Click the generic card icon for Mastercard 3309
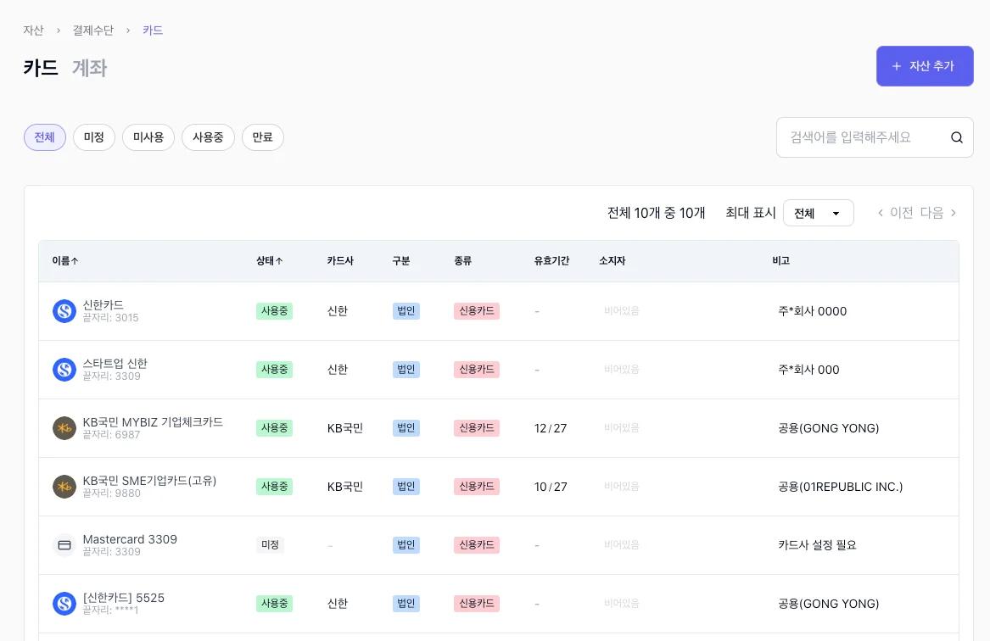Image resolution: width=990 pixels, height=641 pixels. click(64, 545)
